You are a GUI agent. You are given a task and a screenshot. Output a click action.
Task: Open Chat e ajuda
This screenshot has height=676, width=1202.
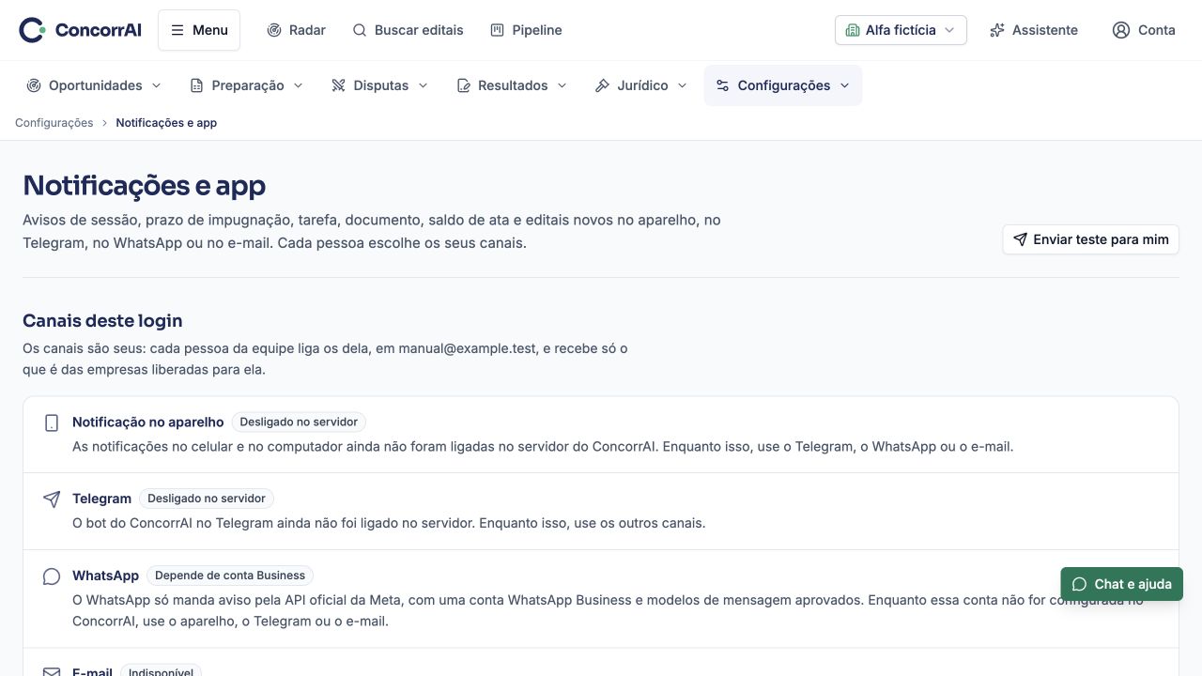[x=1122, y=584]
